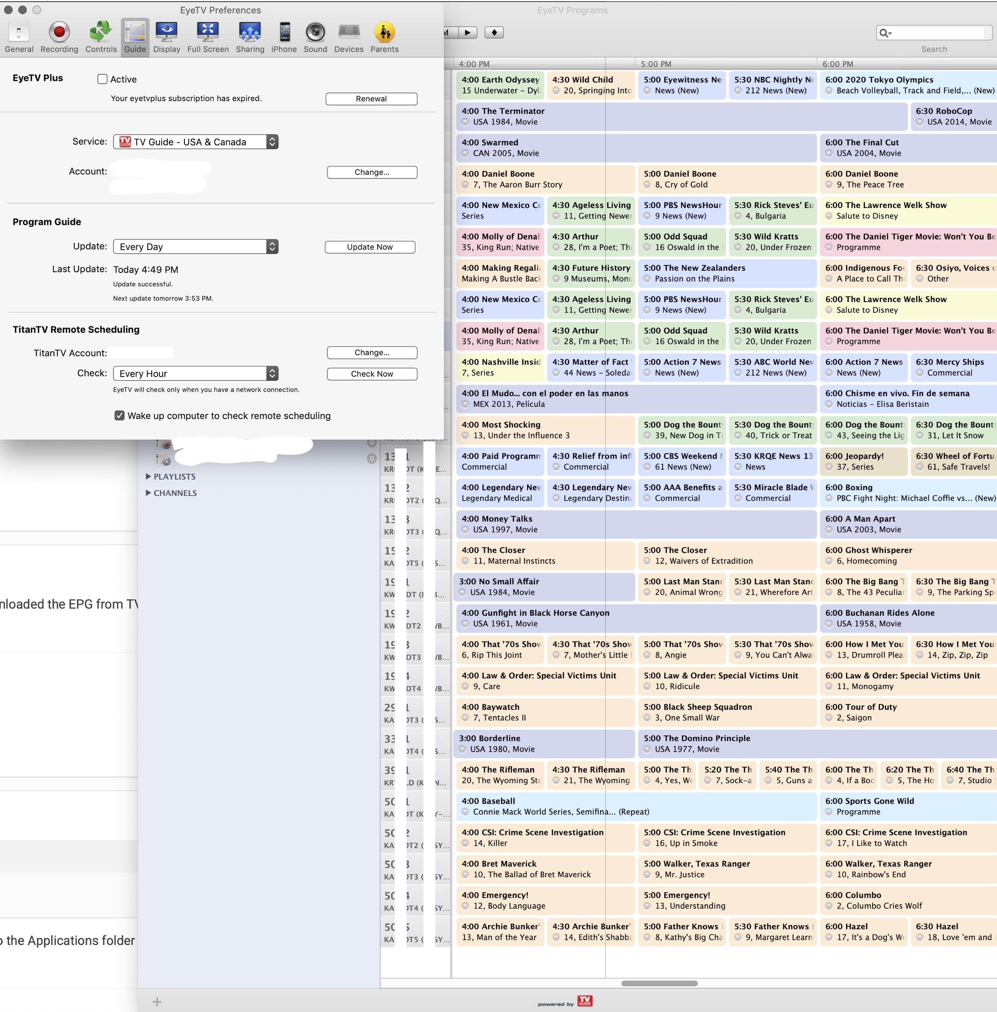
Task: Click Change button for TitanTV Account
Action: (x=372, y=353)
